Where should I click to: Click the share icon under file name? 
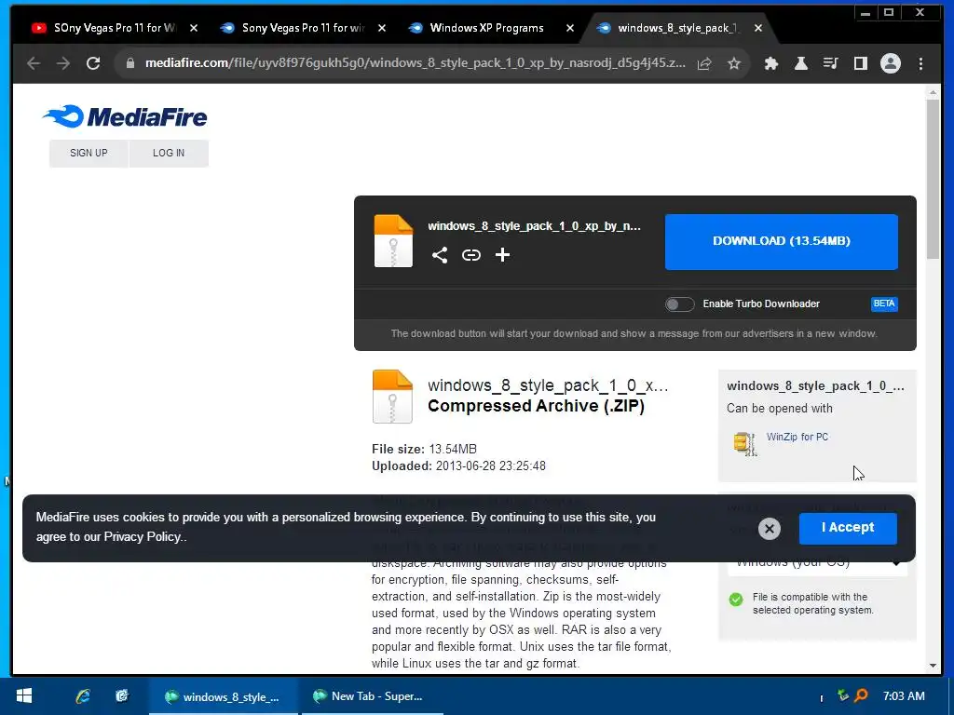point(440,255)
